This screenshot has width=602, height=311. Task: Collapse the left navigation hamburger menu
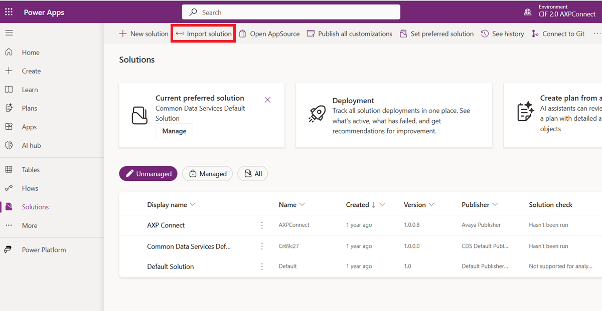click(9, 33)
